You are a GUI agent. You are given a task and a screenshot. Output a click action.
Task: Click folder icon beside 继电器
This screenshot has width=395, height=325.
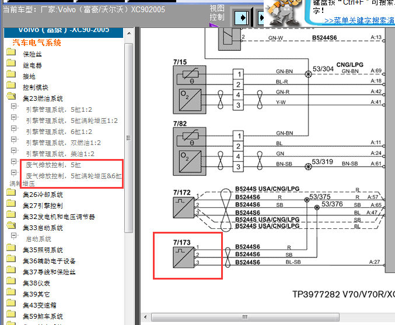(x=11, y=63)
